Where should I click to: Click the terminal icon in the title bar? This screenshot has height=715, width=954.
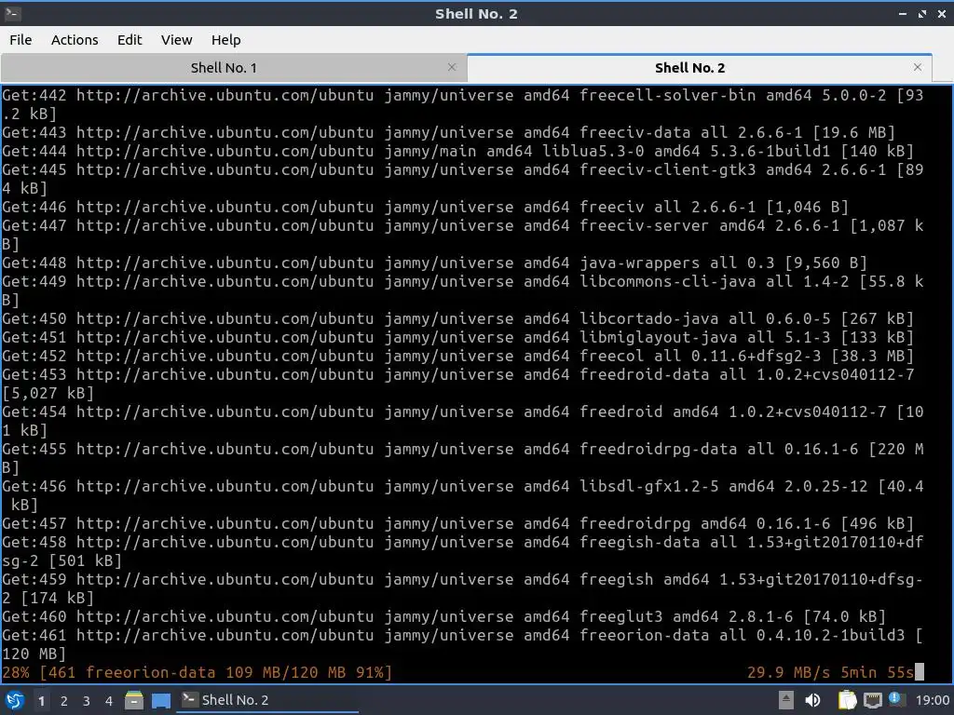13,13
